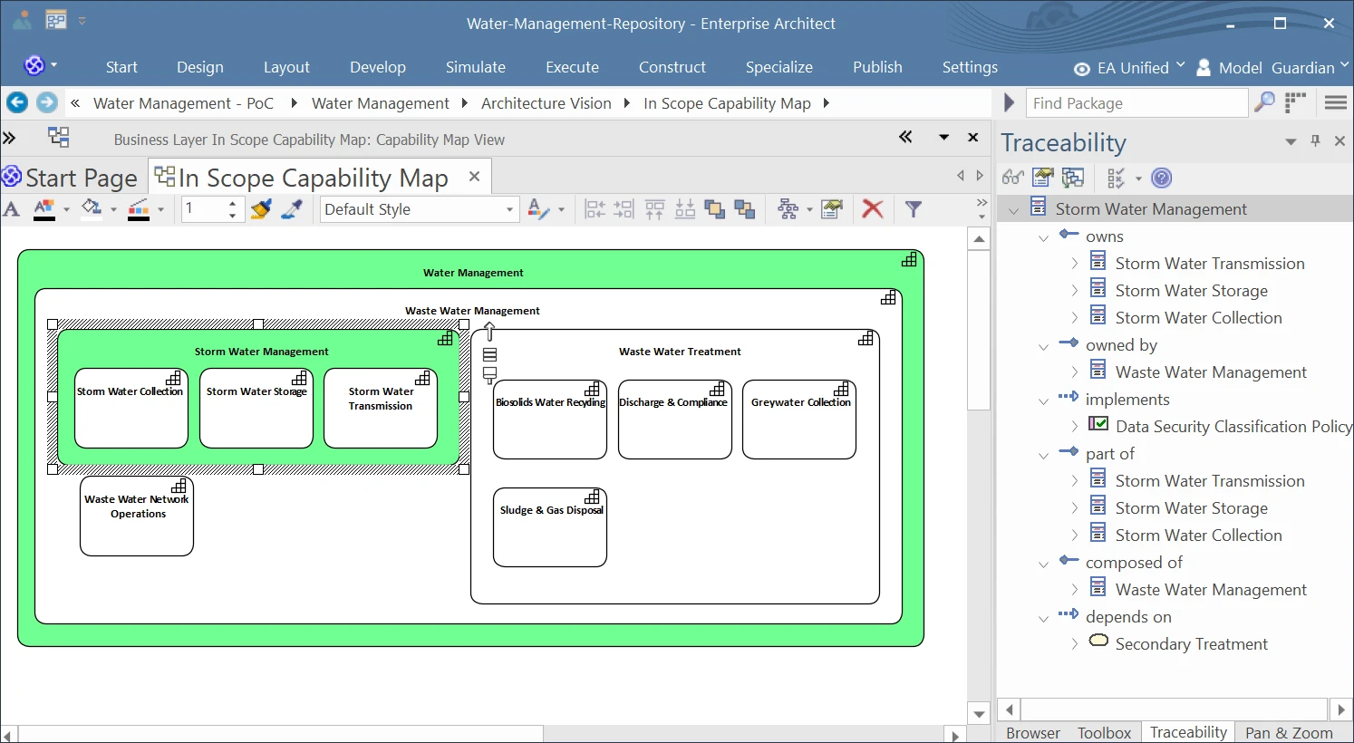
Task: Open the Default Style dropdown
Action: (x=509, y=209)
